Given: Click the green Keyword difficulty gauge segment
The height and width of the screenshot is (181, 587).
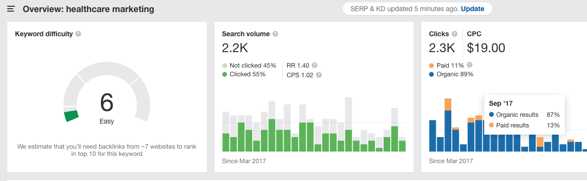Looking at the screenshot, I should pyautogui.click(x=72, y=116).
